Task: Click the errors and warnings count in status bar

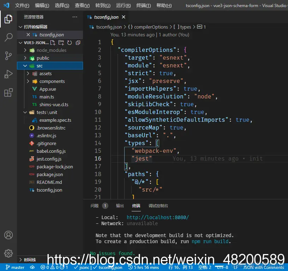Action: [x=54, y=267]
